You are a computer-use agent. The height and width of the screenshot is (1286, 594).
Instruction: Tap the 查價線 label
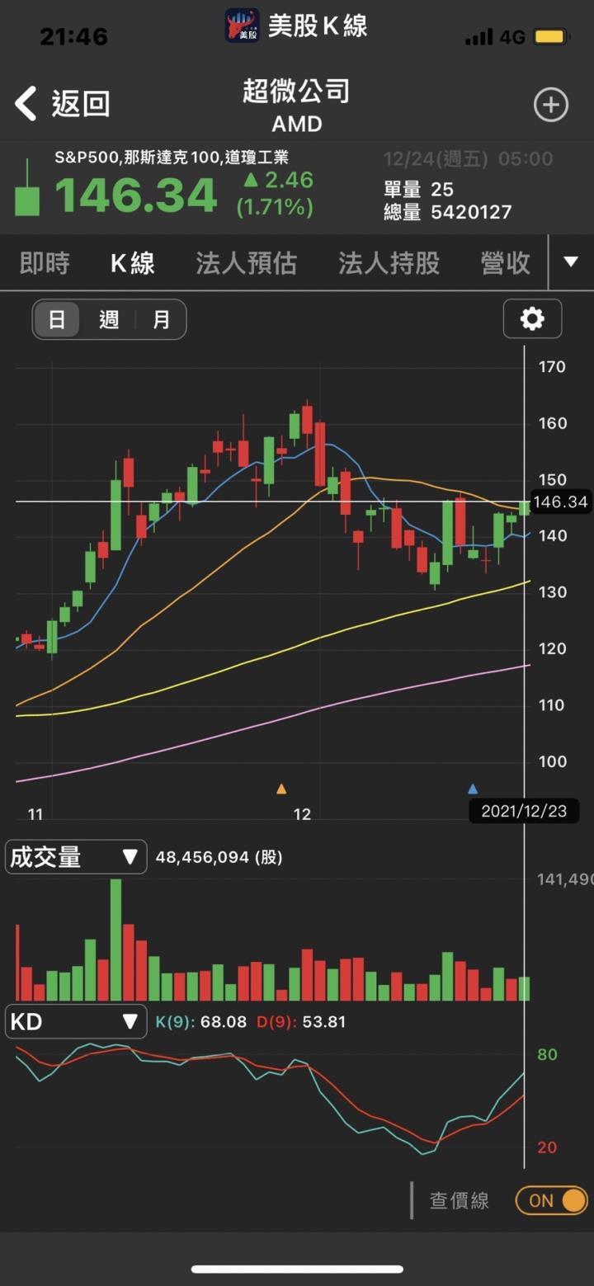460,1200
